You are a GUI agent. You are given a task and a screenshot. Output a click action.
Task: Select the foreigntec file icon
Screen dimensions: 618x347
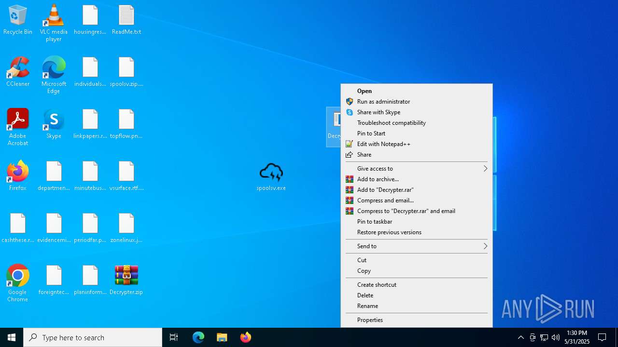click(54, 280)
